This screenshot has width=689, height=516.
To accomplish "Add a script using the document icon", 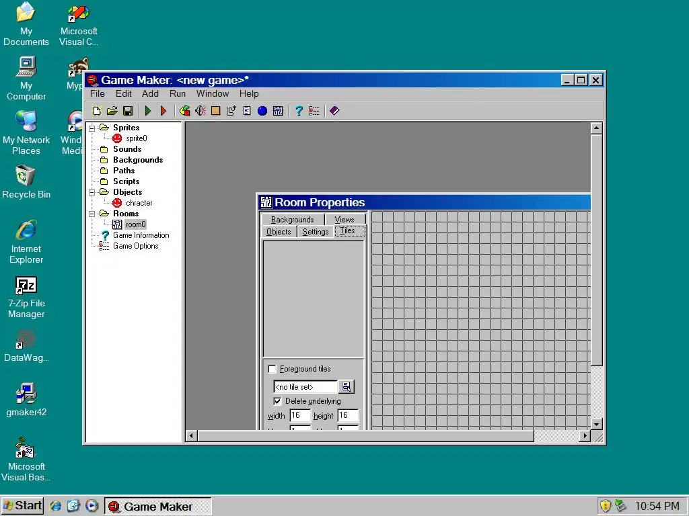I will click(x=247, y=111).
